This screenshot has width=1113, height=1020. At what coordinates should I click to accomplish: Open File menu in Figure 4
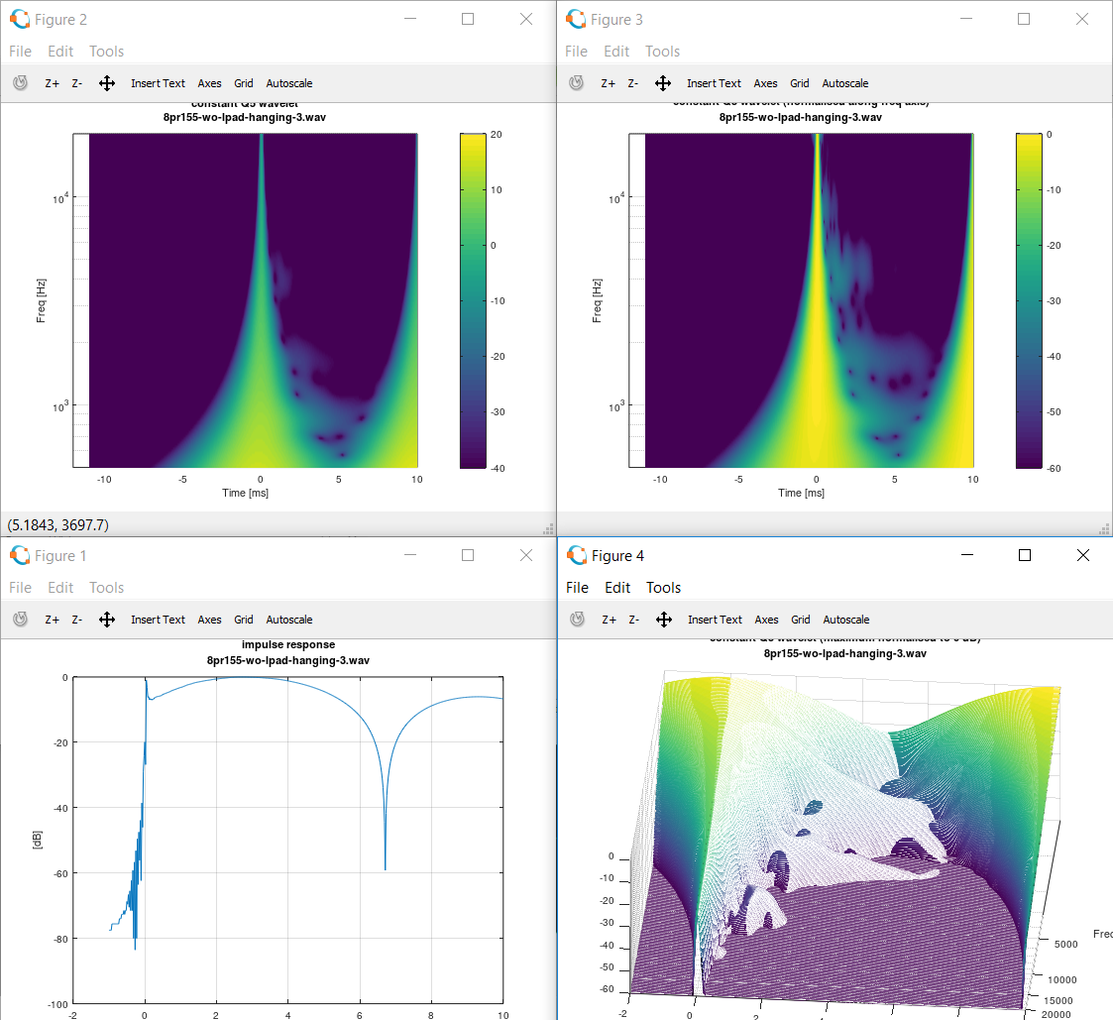tap(577, 587)
